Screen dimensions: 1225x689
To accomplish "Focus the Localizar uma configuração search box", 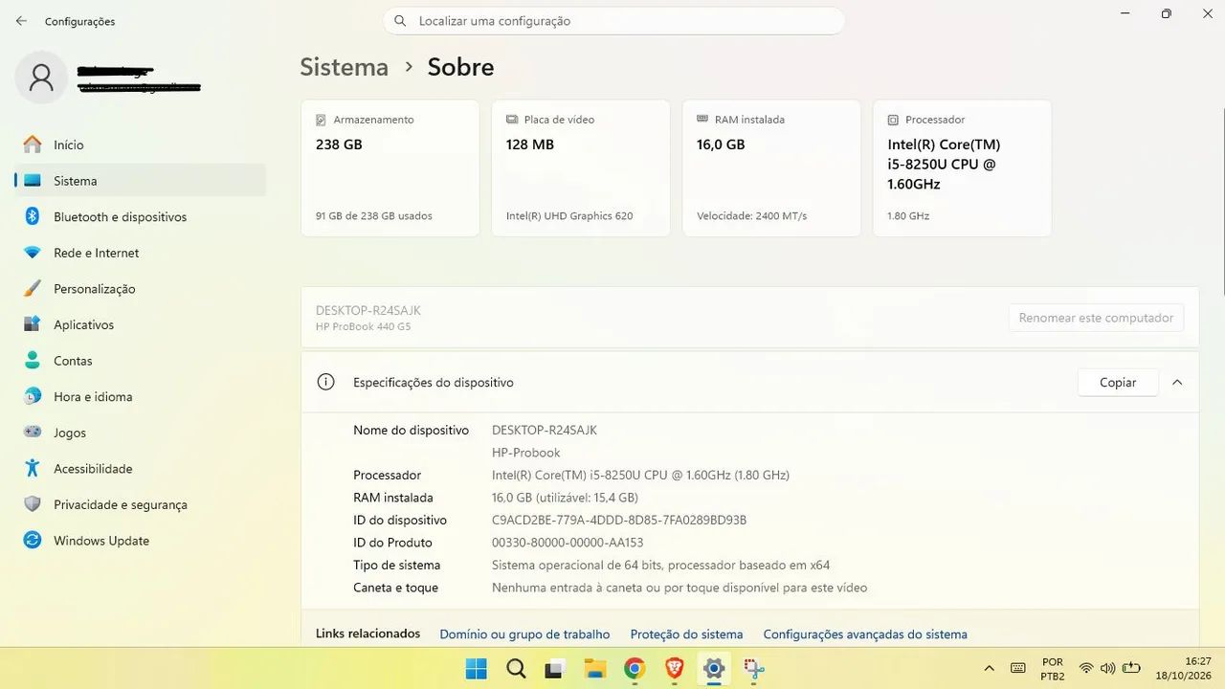I will (x=613, y=21).
